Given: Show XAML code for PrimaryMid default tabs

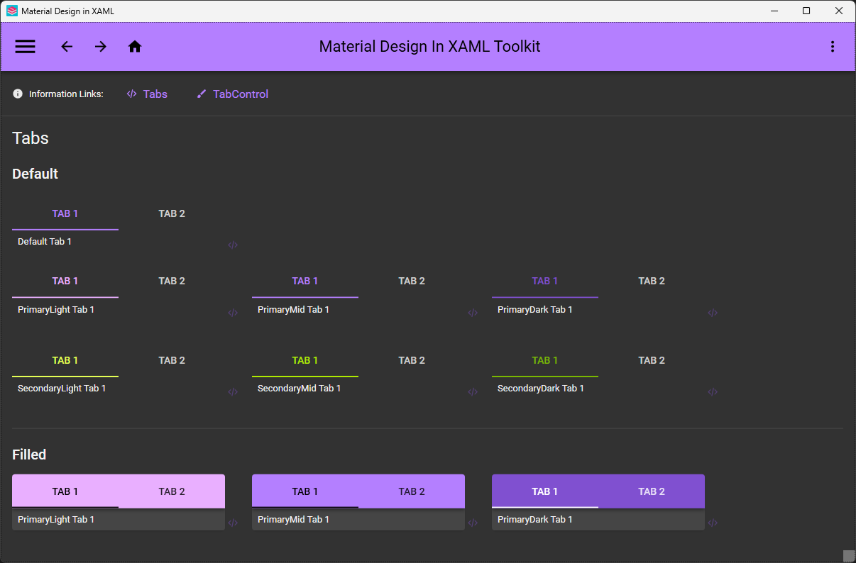Looking at the screenshot, I should (473, 313).
